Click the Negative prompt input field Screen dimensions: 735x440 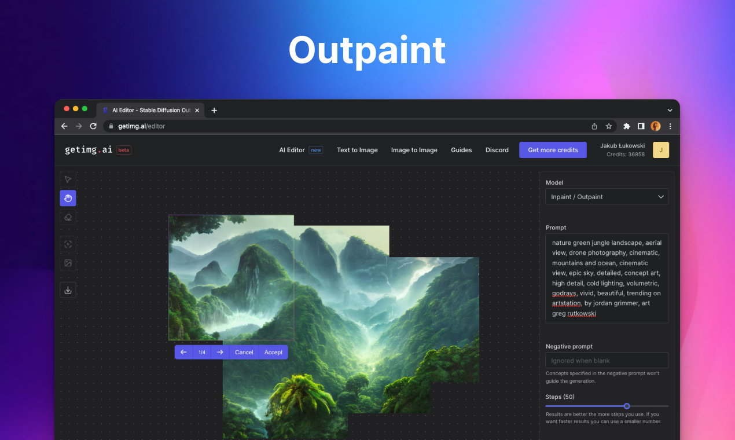pyautogui.click(x=607, y=361)
